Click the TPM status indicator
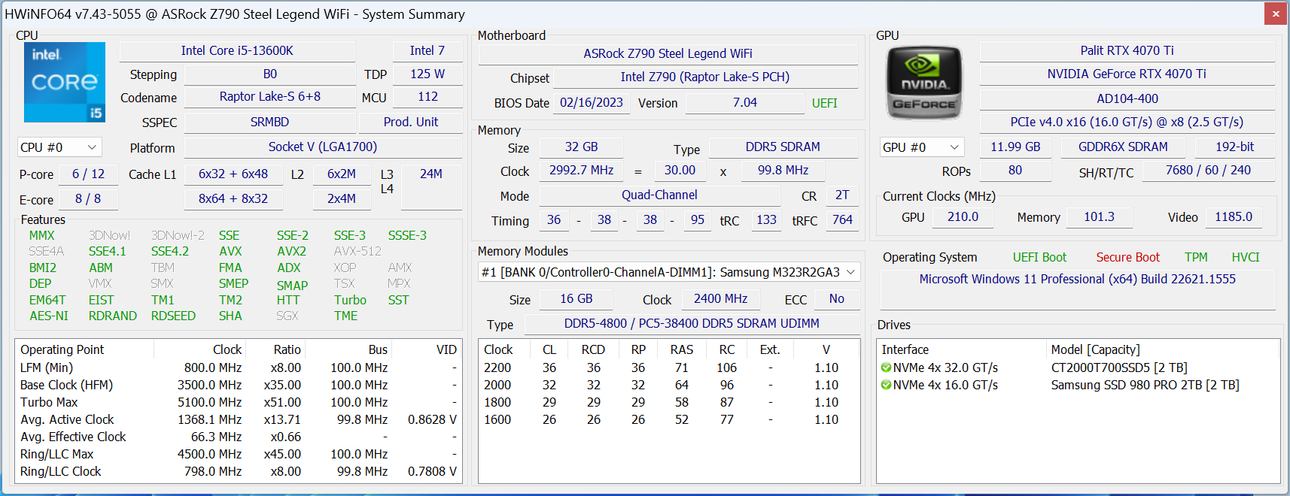 [1196, 258]
